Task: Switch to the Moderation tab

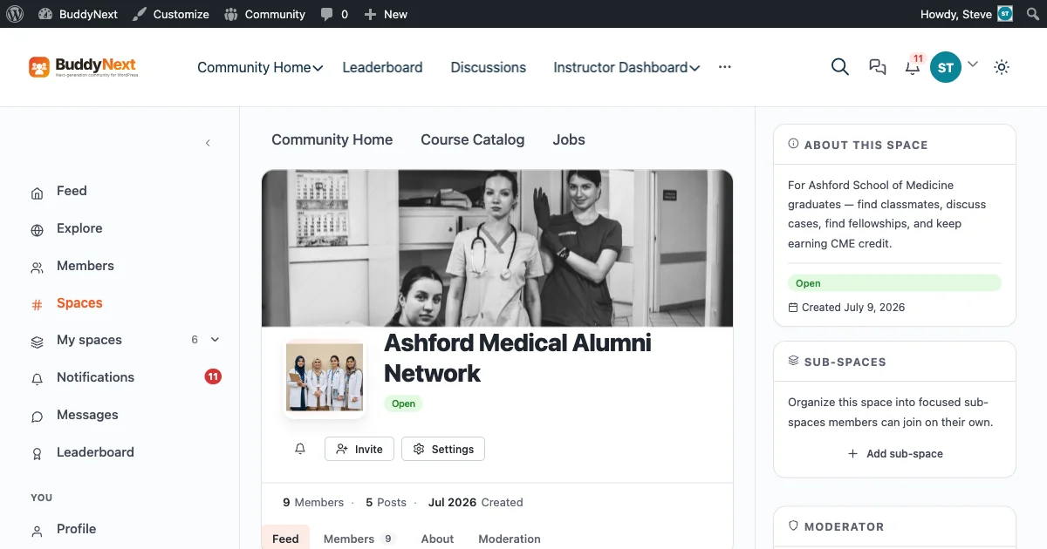Action: click(x=510, y=539)
